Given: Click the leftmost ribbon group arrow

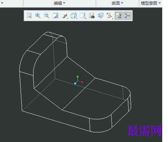Looking at the screenshot, I should tap(2, 3).
